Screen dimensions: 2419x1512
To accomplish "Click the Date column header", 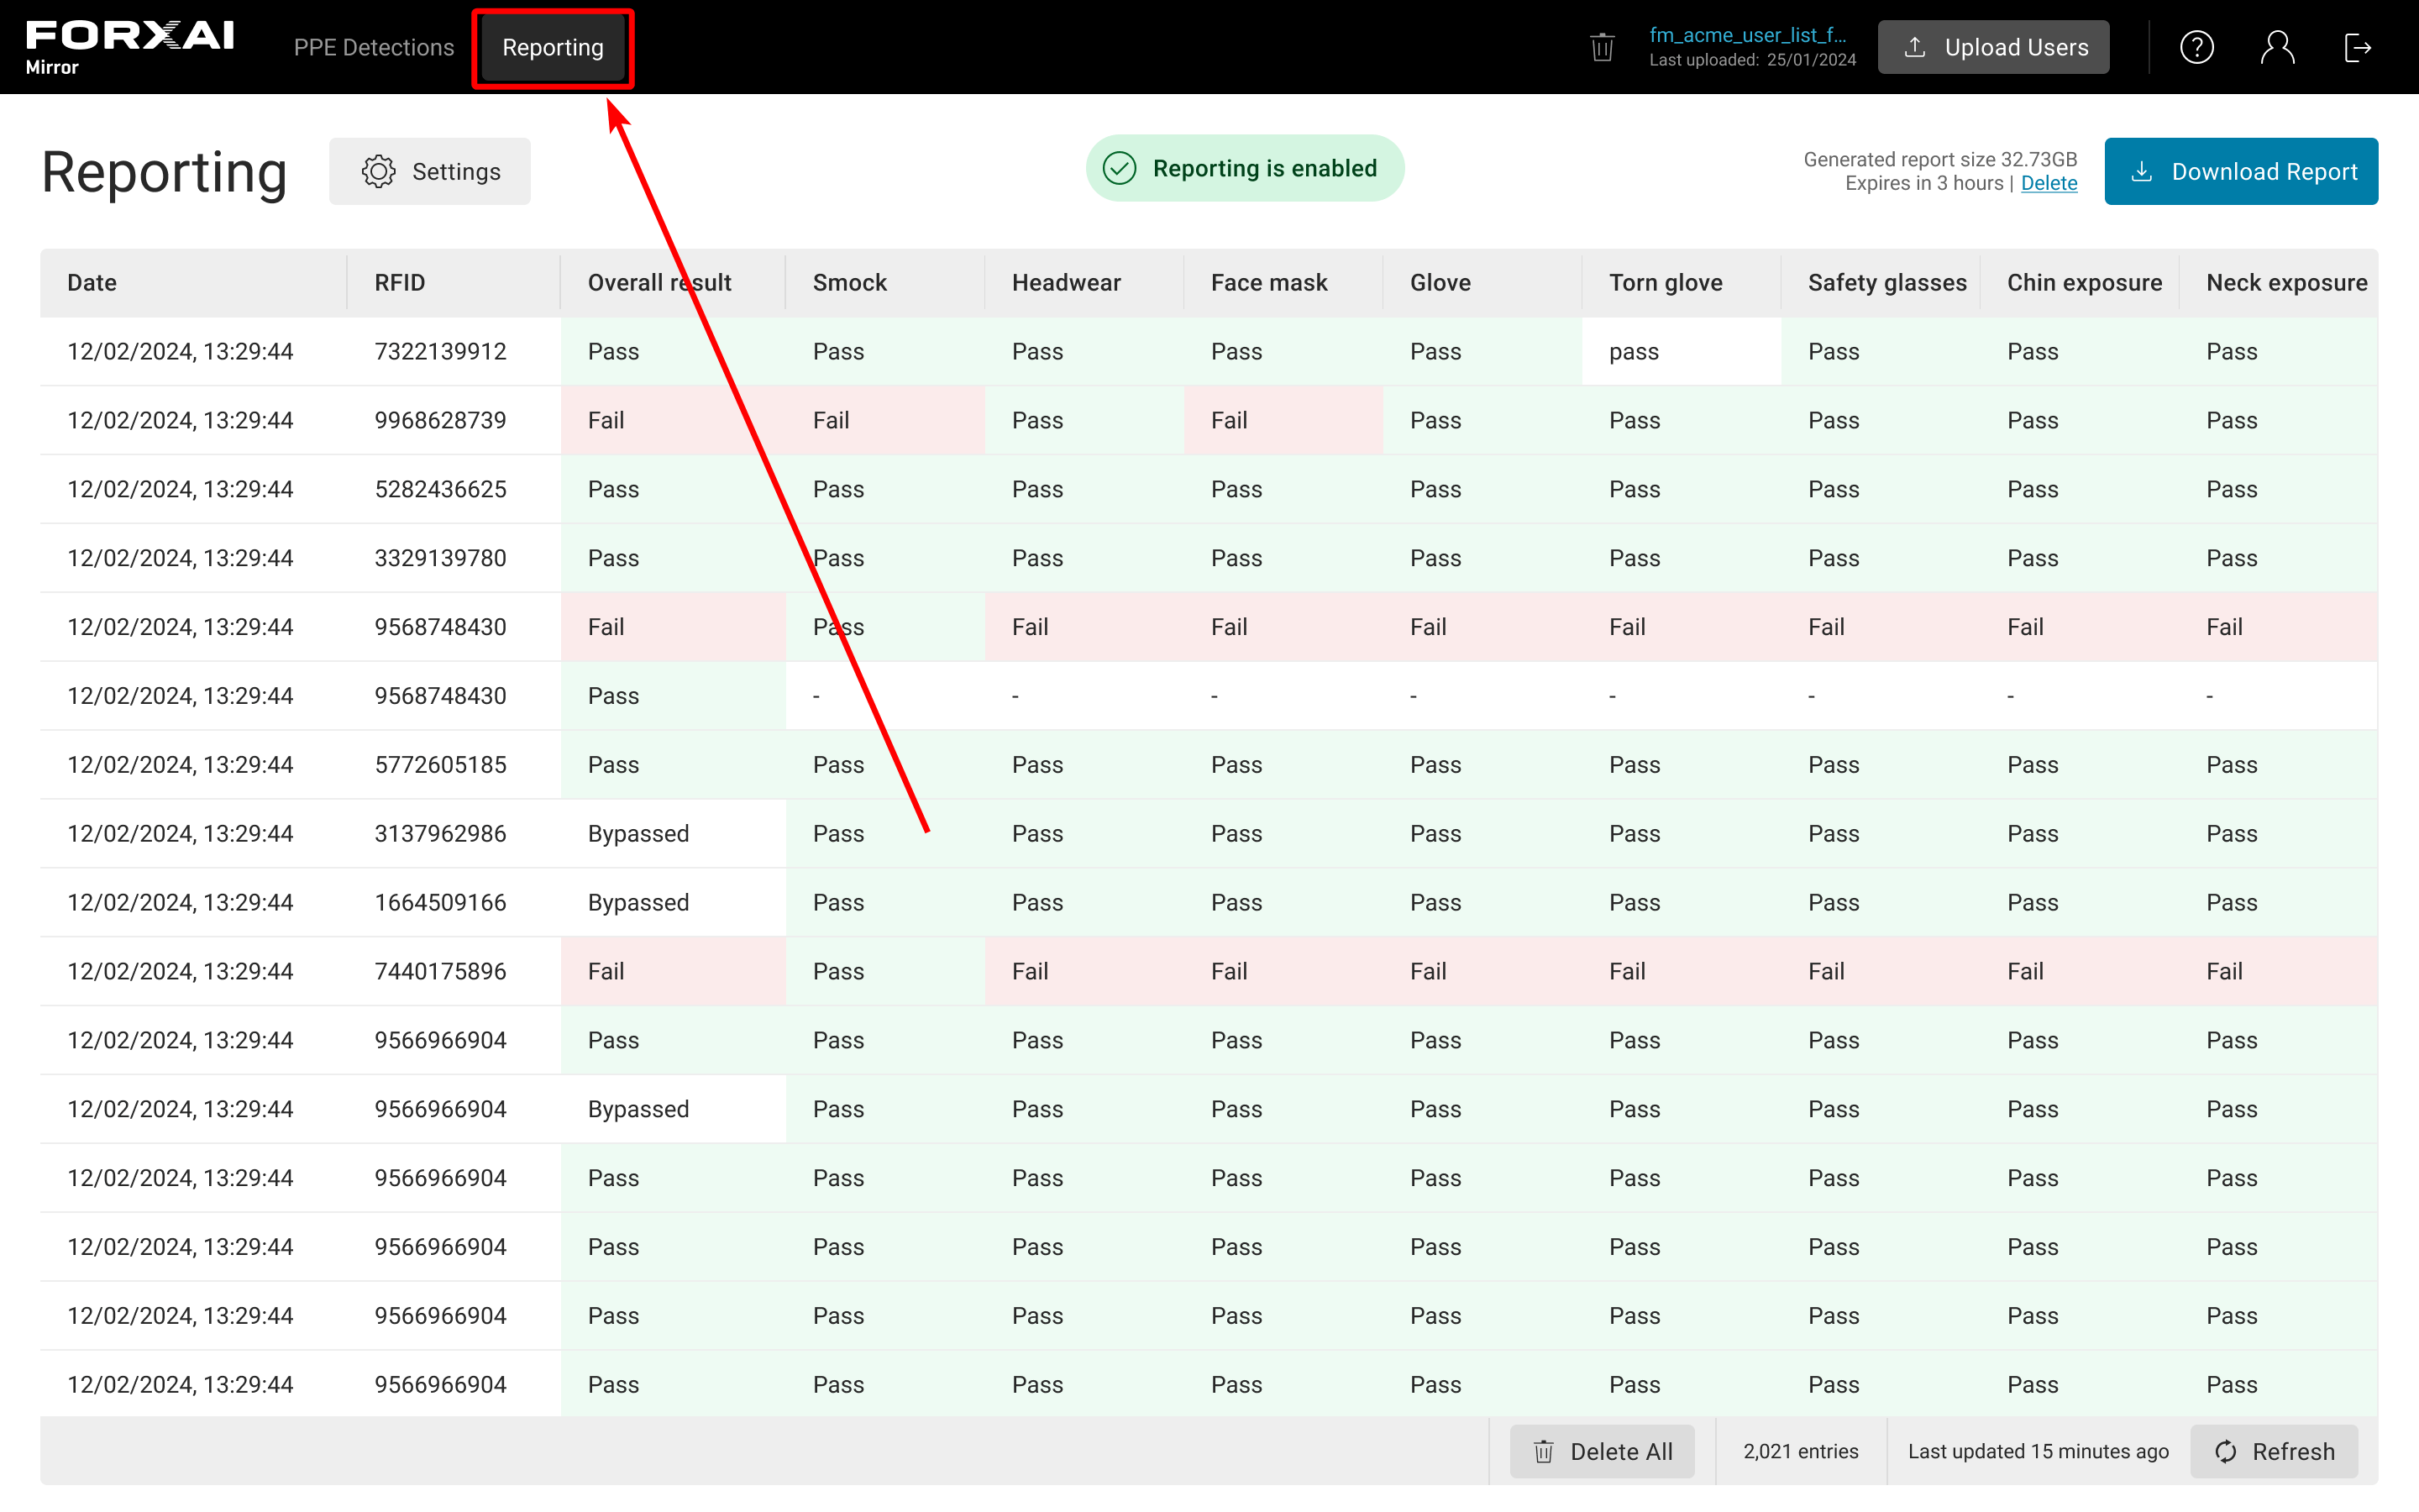I will click(x=92, y=283).
